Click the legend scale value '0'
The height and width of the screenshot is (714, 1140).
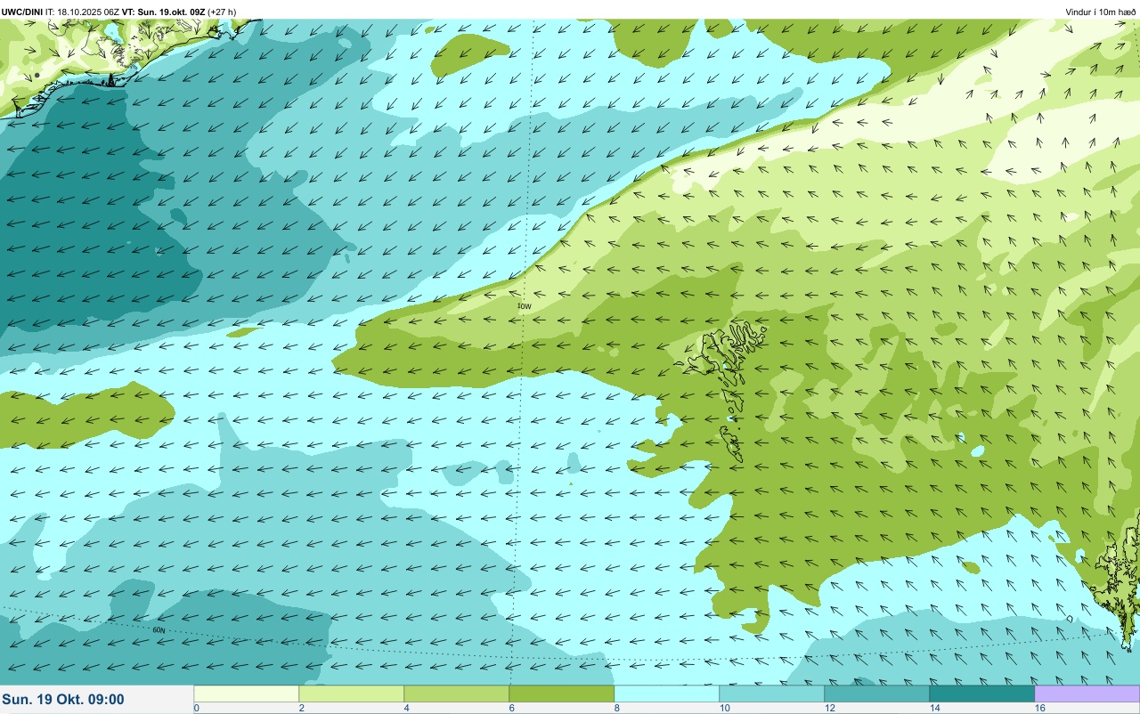[197, 708]
